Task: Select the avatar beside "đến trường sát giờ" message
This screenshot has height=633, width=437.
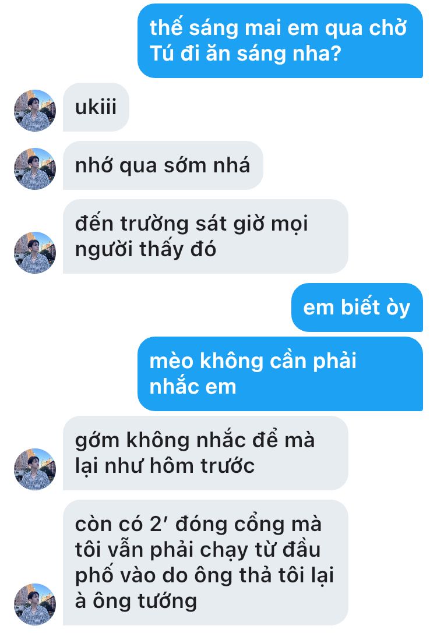Action: pos(35,253)
